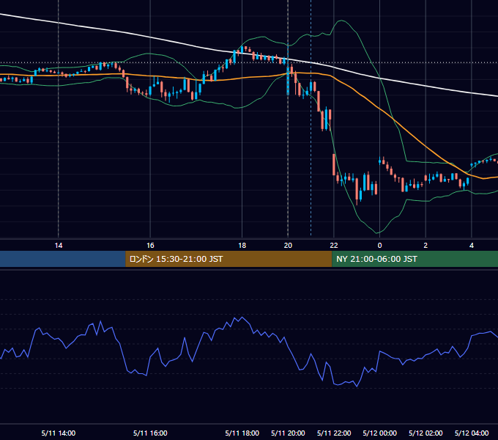Viewport: 498px width, 440px height.
Task: Click the 18 hour label on price chart axis
Action: click(x=242, y=246)
